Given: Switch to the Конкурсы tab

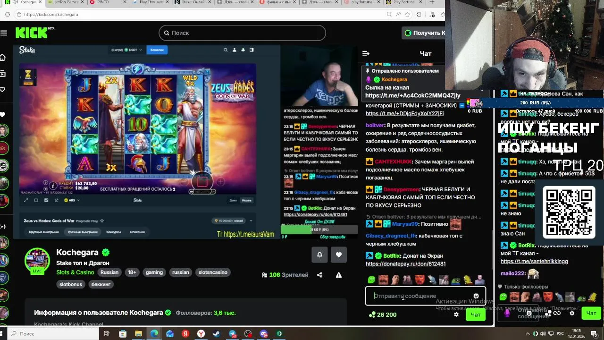Looking at the screenshot, I should pyautogui.click(x=113, y=232).
